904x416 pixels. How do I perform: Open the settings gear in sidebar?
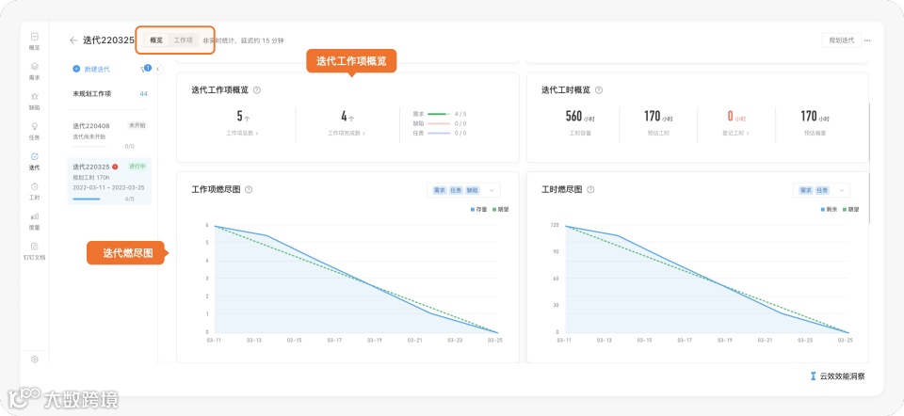pos(34,359)
